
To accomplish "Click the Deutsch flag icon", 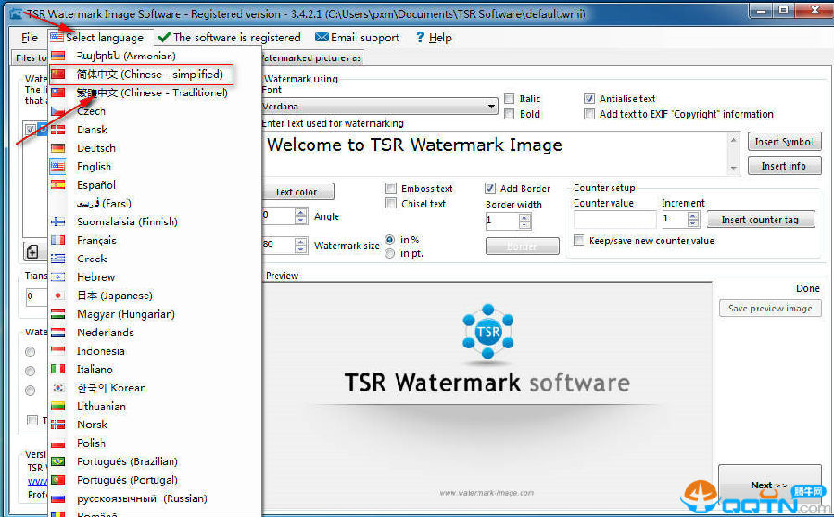I will point(57,148).
